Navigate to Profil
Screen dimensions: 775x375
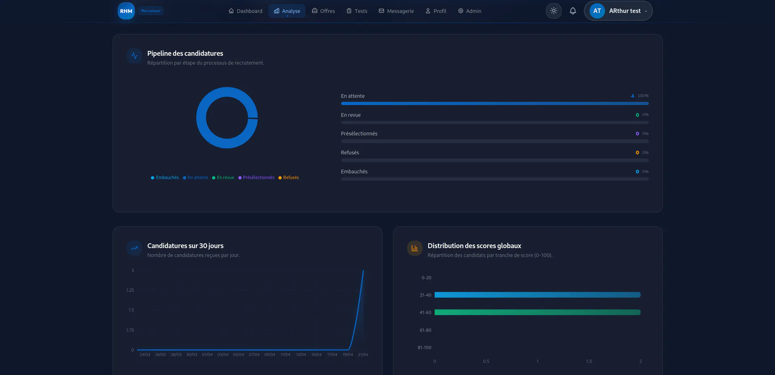pyautogui.click(x=436, y=11)
